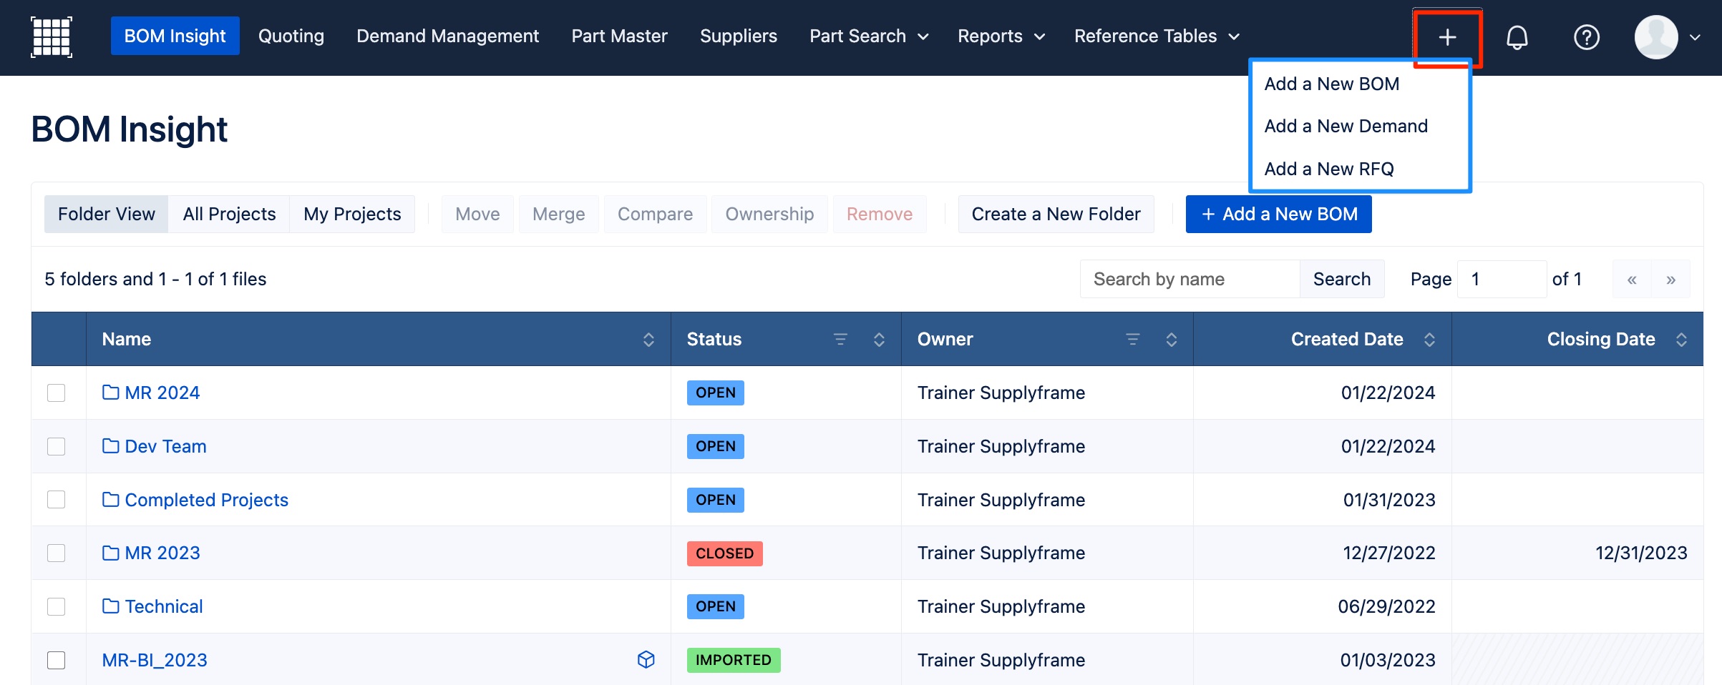Check the MR 2024 row checkbox
This screenshot has width=1722, height=685.
[56, 393]
